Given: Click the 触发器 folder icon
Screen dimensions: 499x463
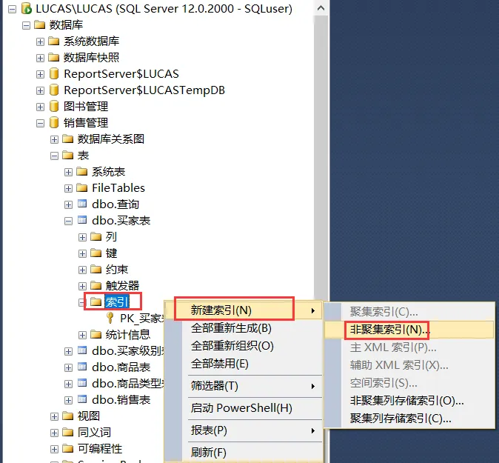Looking at the screenshot, I should (x=96, y=286).
